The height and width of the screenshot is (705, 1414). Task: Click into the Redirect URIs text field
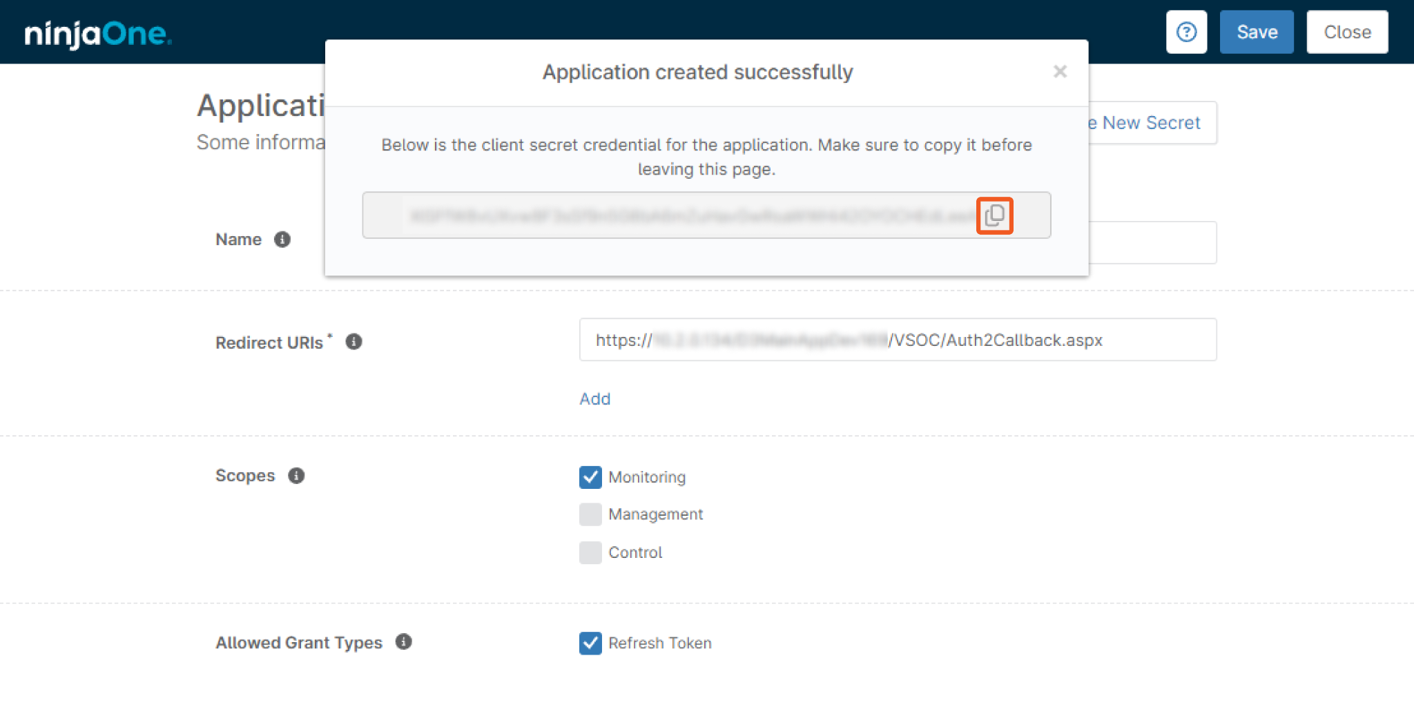[x=898, y=340]
